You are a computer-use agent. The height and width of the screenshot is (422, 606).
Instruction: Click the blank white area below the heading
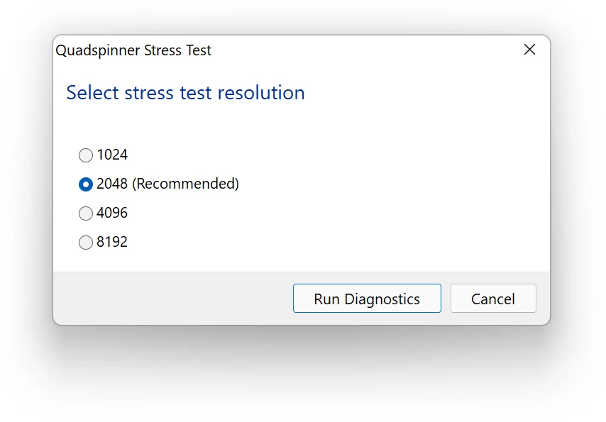[302, 123]
